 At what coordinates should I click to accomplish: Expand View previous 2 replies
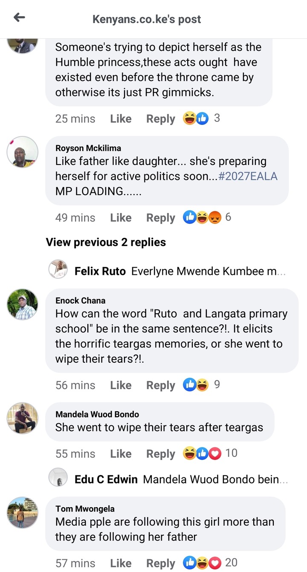click(x=106, y=242)
